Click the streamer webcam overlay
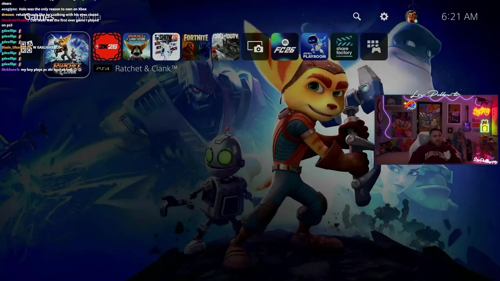The height and width of the screenshot is (281, 500). tap(436, 129)
